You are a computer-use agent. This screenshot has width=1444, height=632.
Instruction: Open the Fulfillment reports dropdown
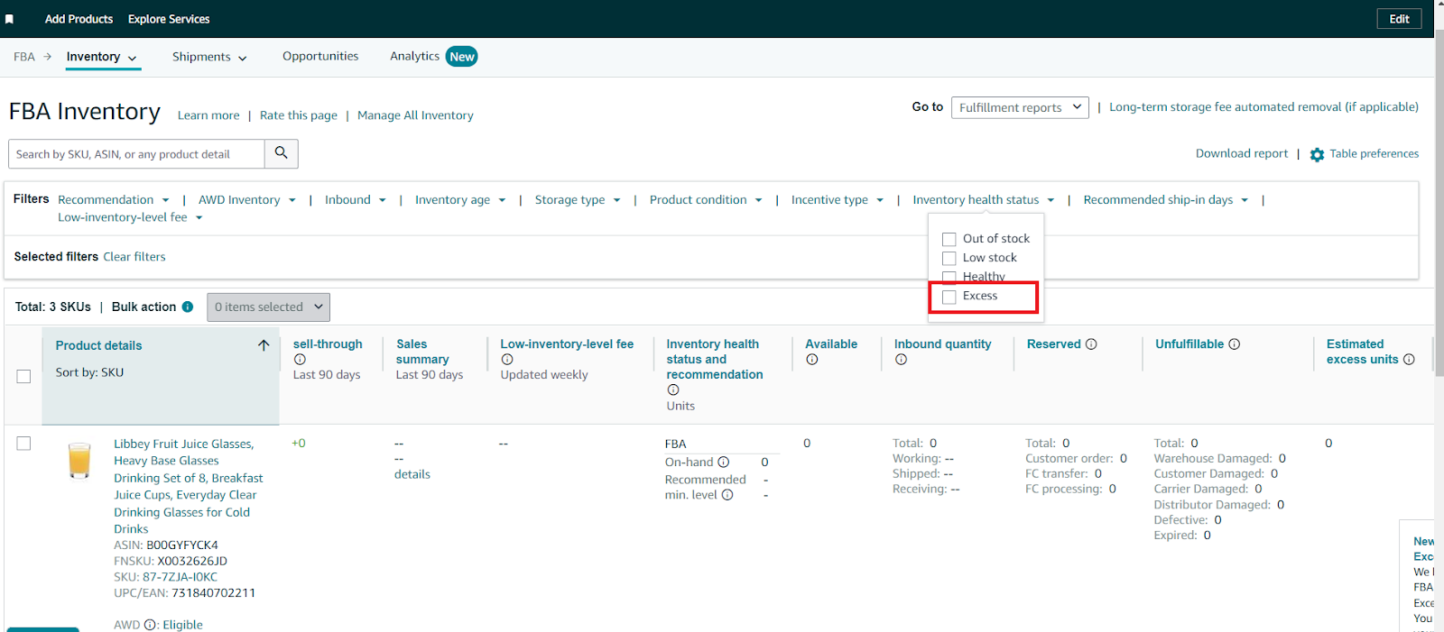pos(1020,107)
